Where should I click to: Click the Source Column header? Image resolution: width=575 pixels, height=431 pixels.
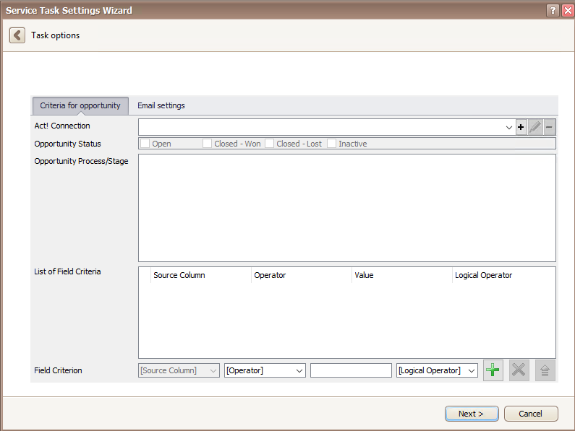tap(200, 275)
